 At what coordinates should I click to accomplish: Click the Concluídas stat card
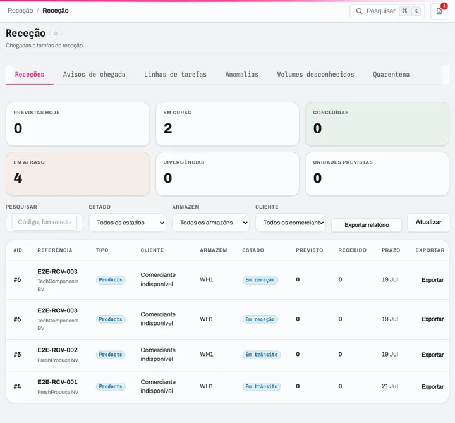(377, 124)
